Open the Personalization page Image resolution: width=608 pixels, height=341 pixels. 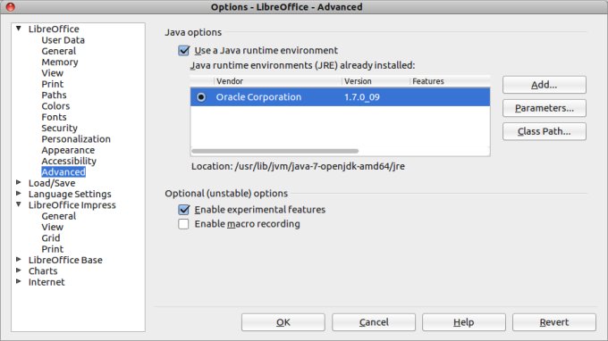click(76, 139)
